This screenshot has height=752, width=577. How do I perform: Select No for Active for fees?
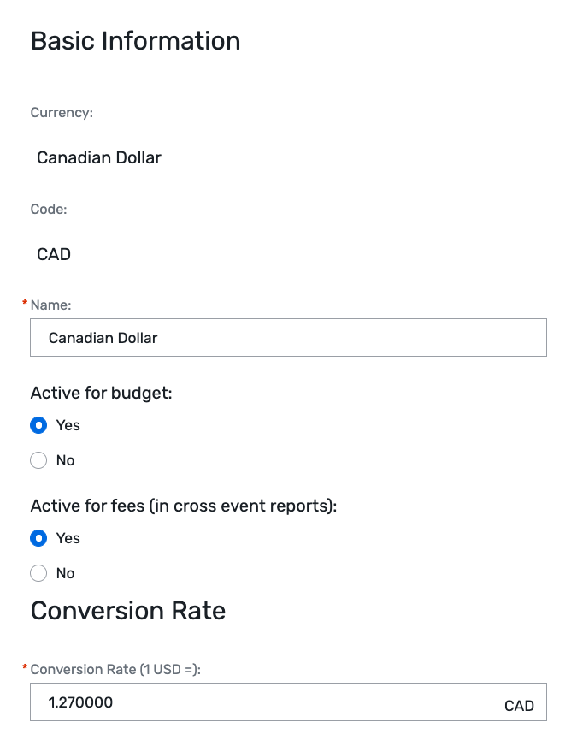pyautogui.click(x=38, y=573)
